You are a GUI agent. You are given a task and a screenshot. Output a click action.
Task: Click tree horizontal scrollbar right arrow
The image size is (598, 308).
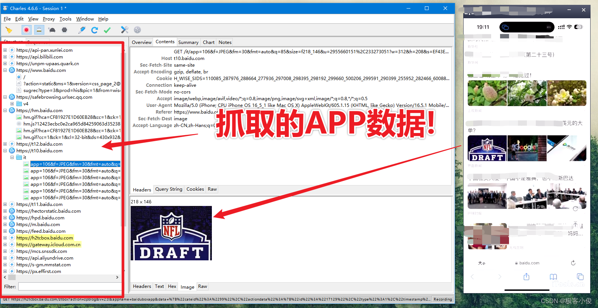[117, 277]
